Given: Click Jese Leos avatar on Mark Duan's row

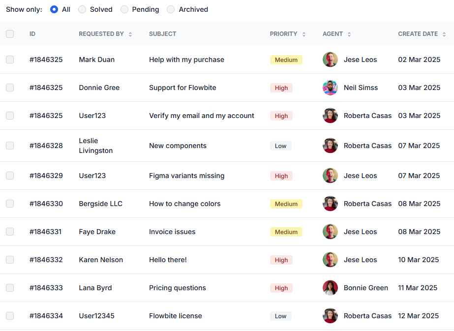Looking at the screenshot, I should 330,60.
